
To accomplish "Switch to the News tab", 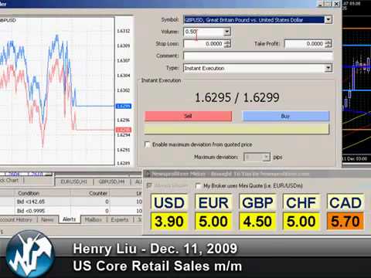I will click(x=47, y=220).
